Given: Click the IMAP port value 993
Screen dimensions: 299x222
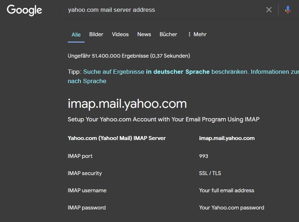Looking at the screenshot, I should coord(204,156).
